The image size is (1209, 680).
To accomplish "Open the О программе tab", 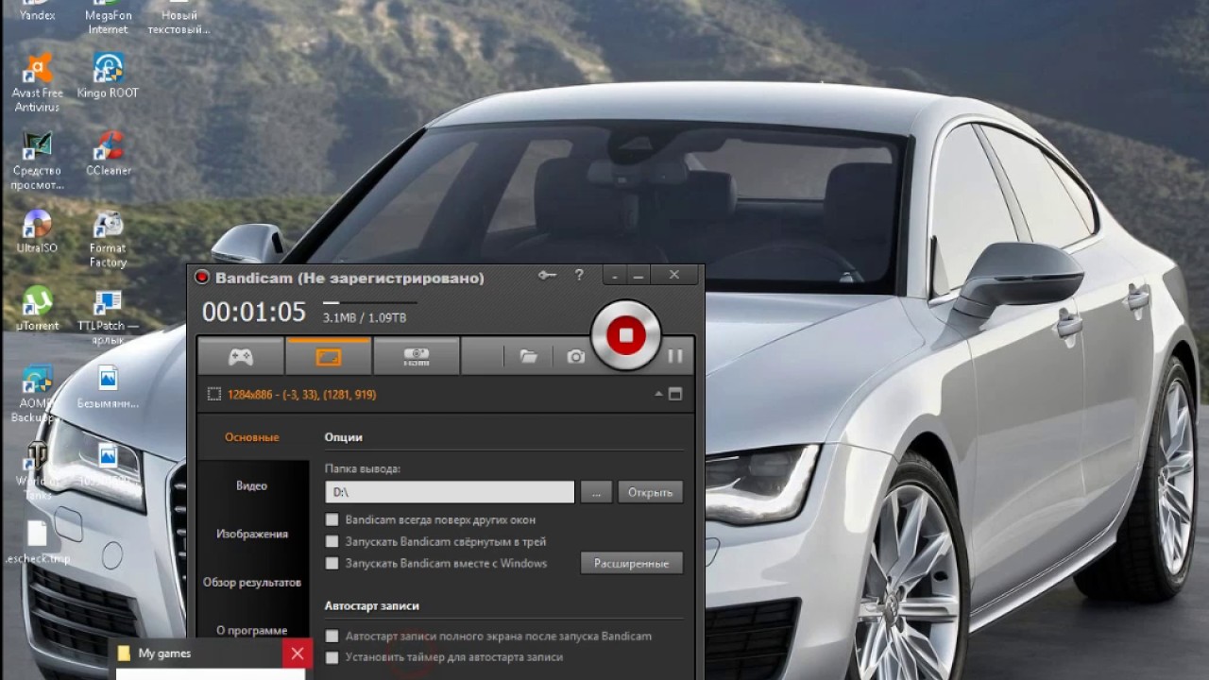I will click(252, 630).
